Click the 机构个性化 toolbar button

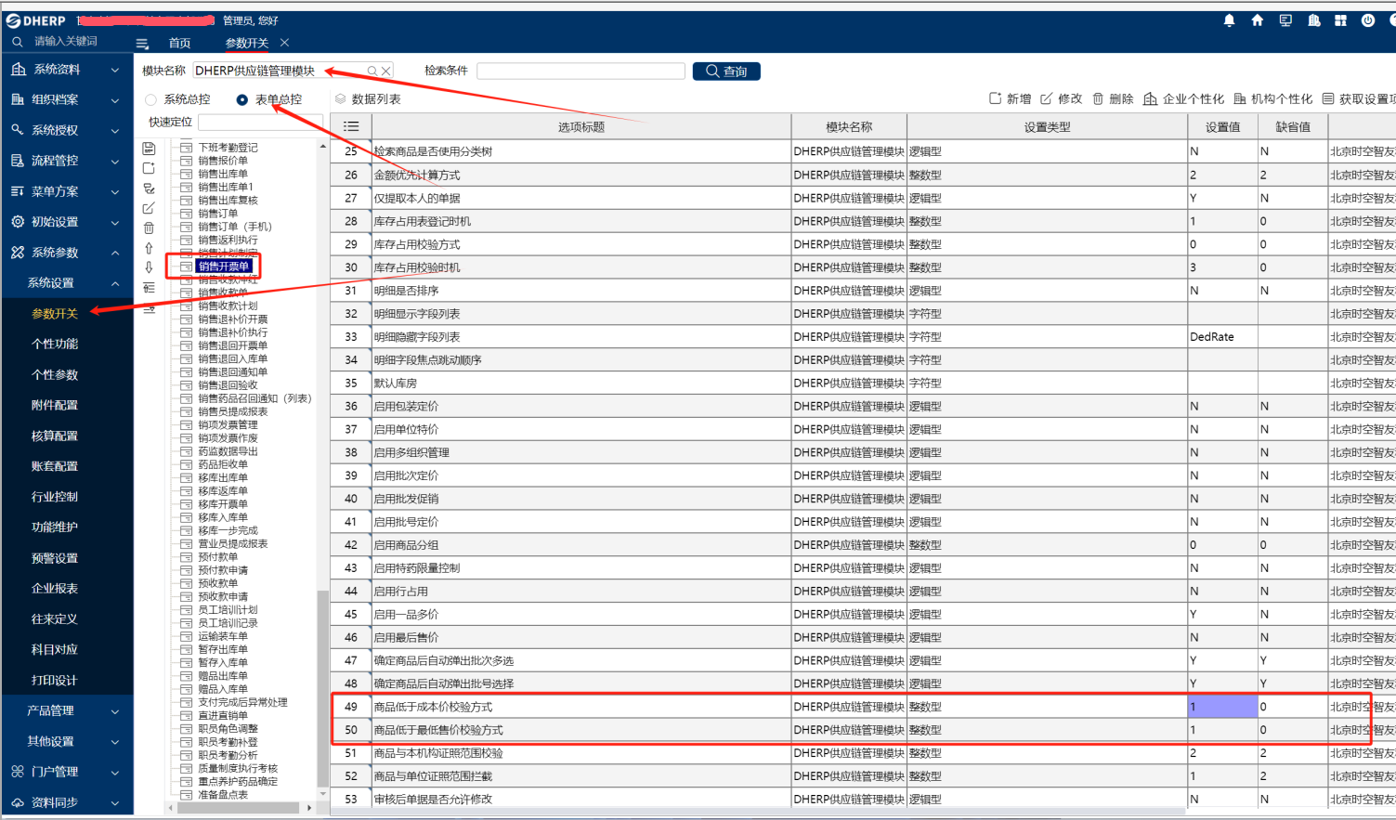pos(1272,98)
